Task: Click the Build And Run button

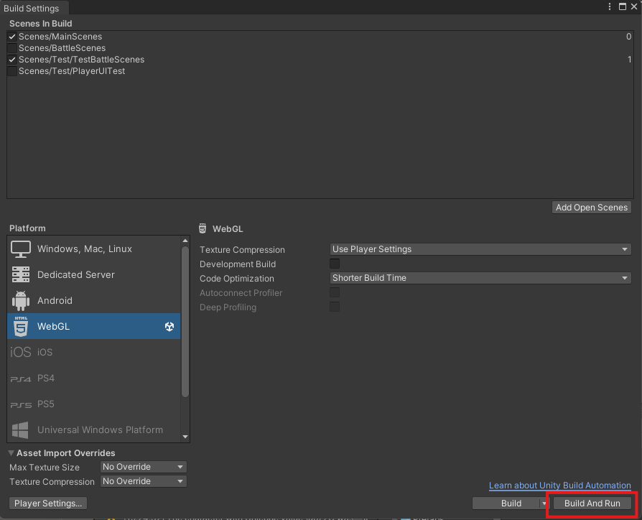Action: click(592, 503)
